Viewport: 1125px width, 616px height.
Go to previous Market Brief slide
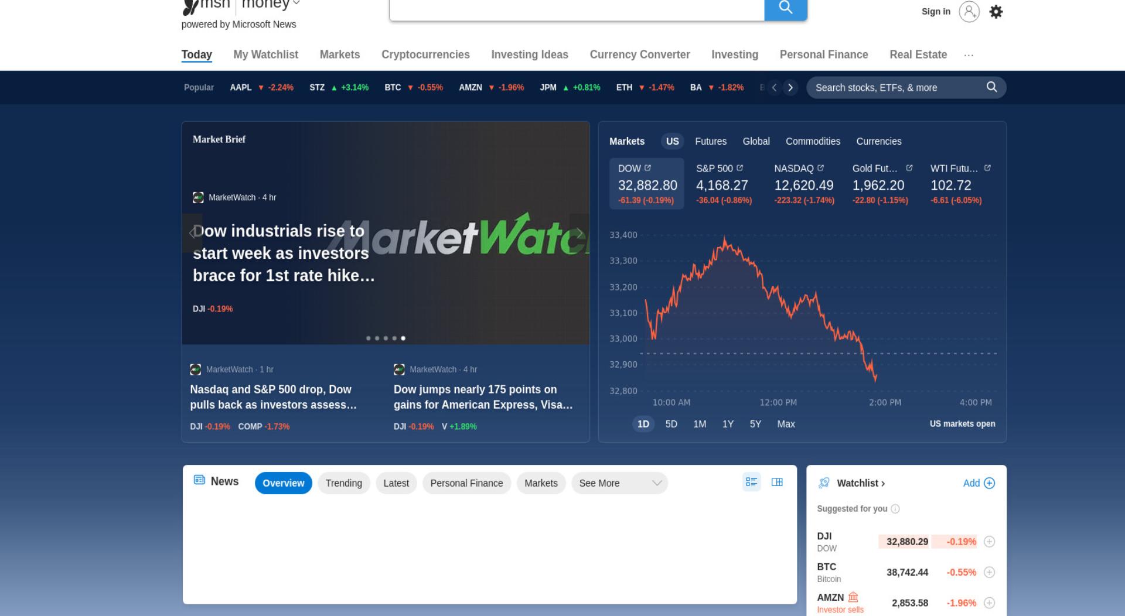point(192,233)
